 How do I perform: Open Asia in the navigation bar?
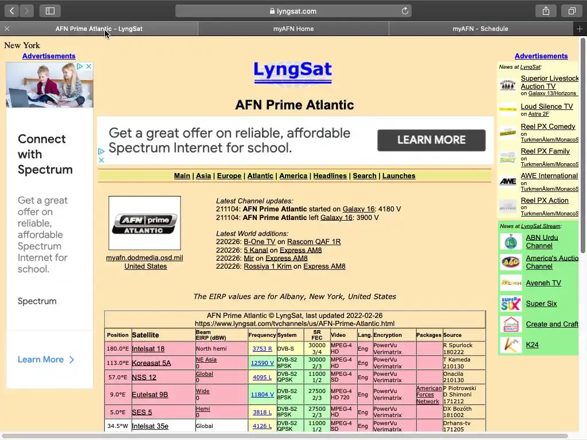(x=204, y=176)
